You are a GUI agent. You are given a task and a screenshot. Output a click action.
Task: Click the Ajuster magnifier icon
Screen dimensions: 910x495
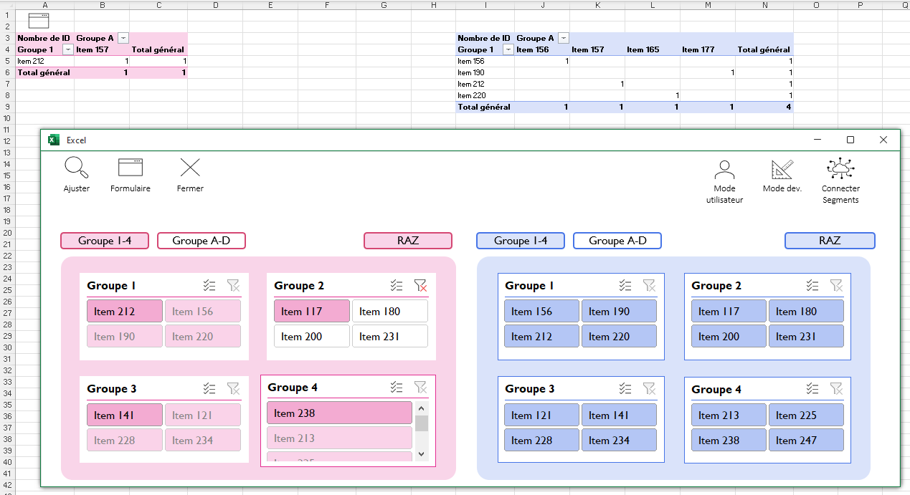coord(77,168)
